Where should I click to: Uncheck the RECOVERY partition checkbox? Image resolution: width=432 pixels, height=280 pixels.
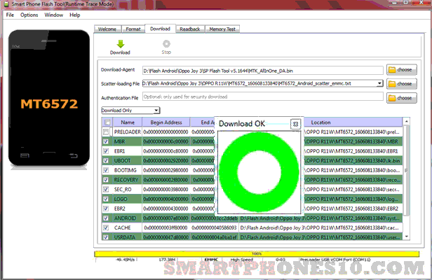point(106,180)
